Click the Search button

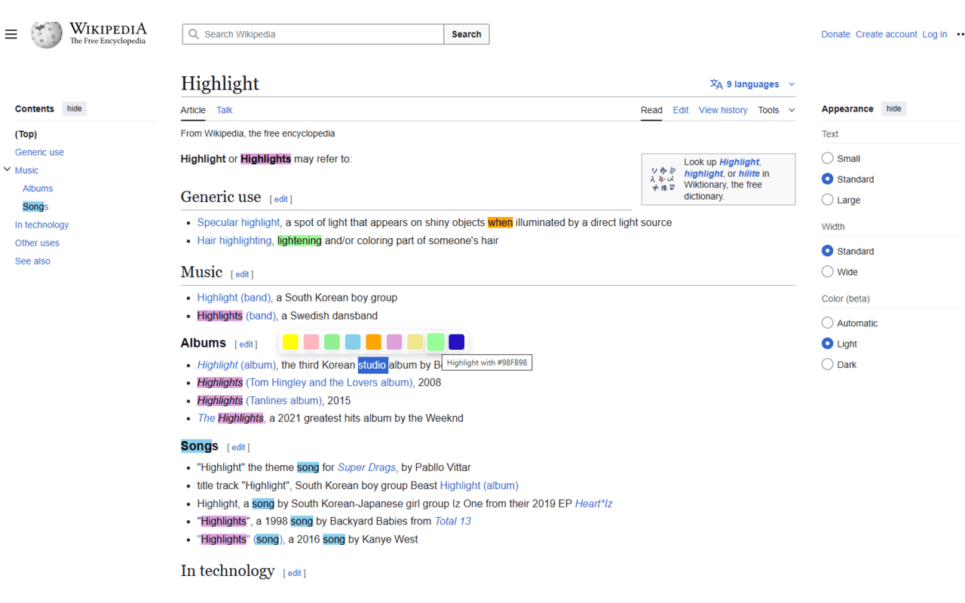click(467, 34)
